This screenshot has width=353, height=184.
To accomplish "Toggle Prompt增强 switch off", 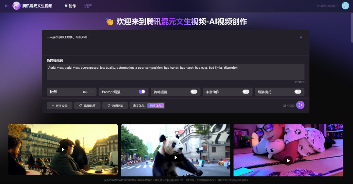I will (x=142, y=92).
